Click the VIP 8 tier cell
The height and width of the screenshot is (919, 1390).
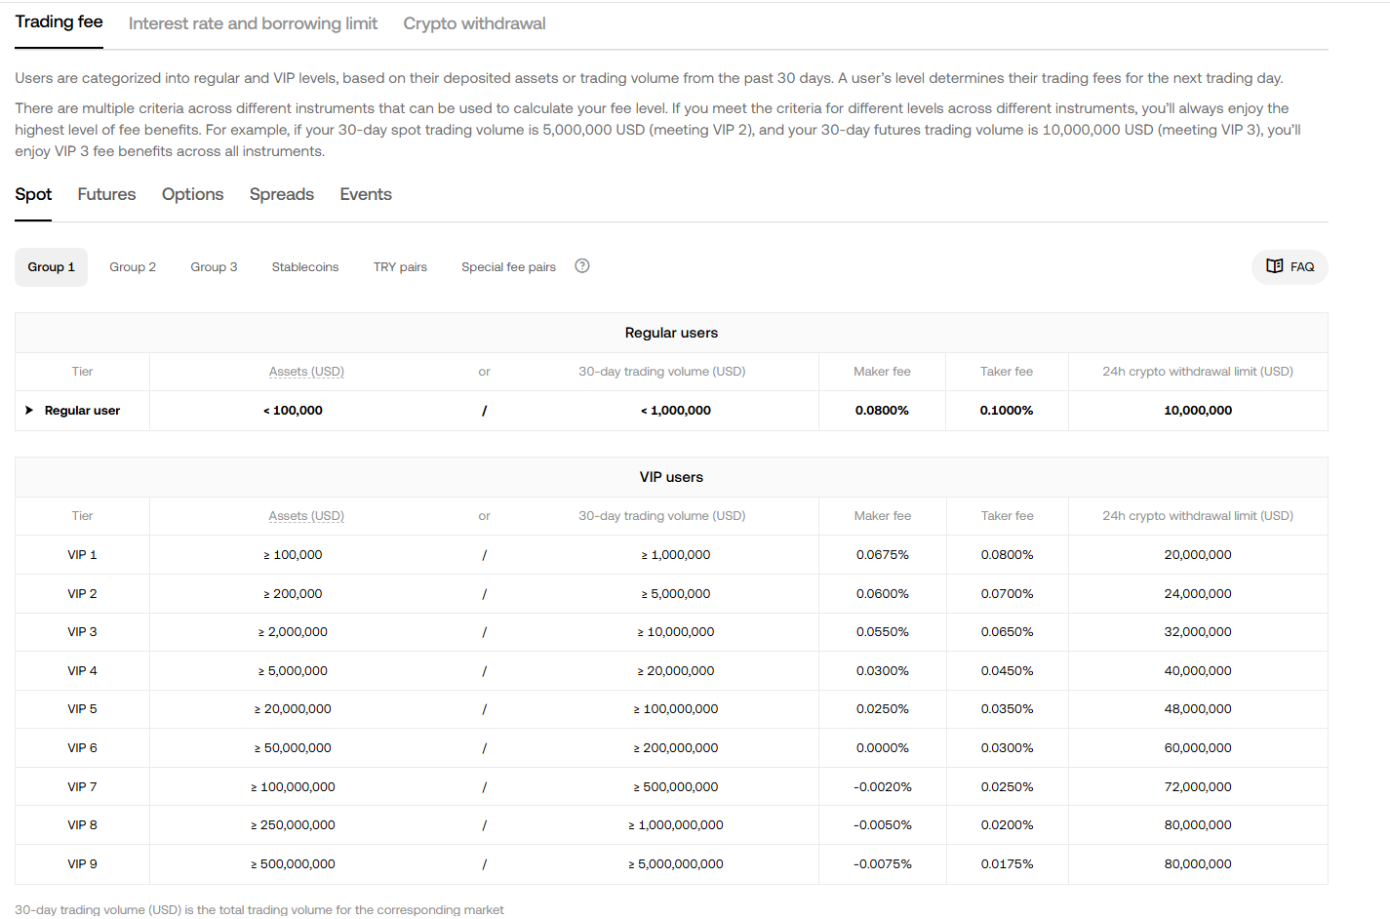(x=82, y=825)
